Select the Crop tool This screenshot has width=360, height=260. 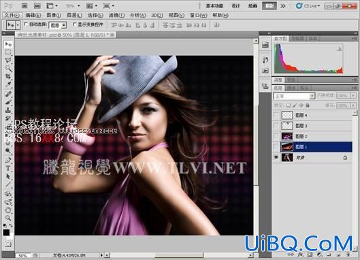click(x=8, y=76)
